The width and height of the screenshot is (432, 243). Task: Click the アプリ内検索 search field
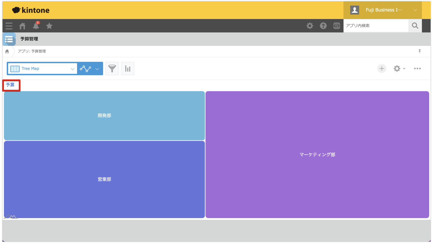376,26
